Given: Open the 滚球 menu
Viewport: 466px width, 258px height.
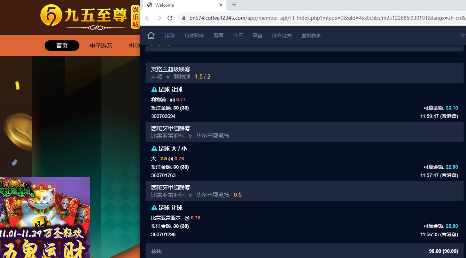Looking at the screenshot, I should pyautogui.click(x=170, y=35).
